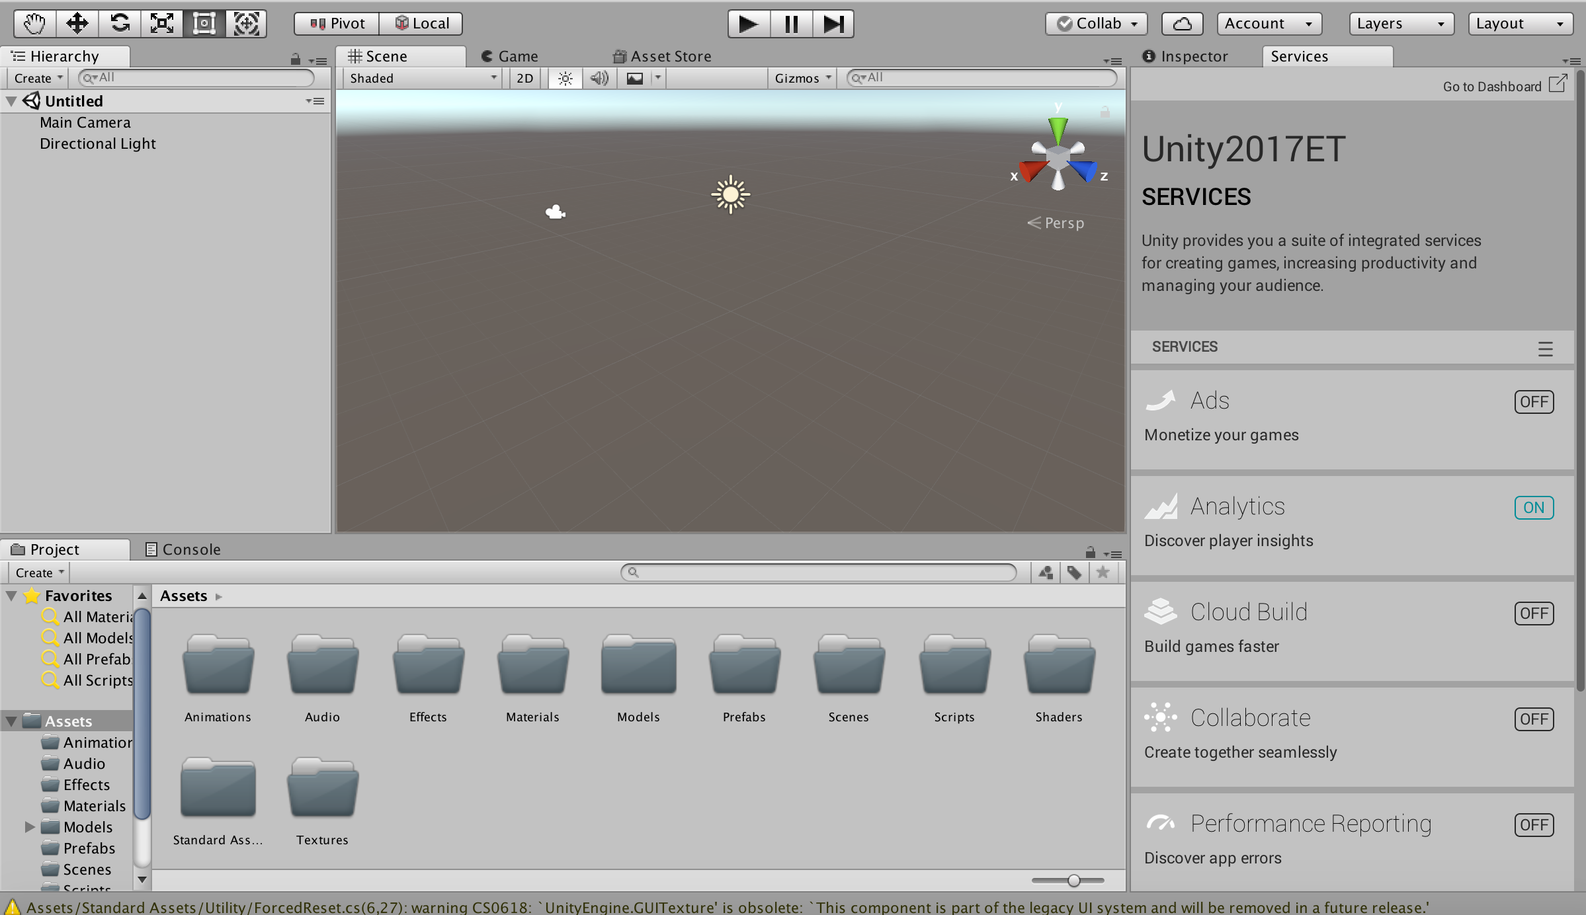Viewport: 1586px width, 915px height.
Task: Start Play mode
Action: (x=749, y=24)
